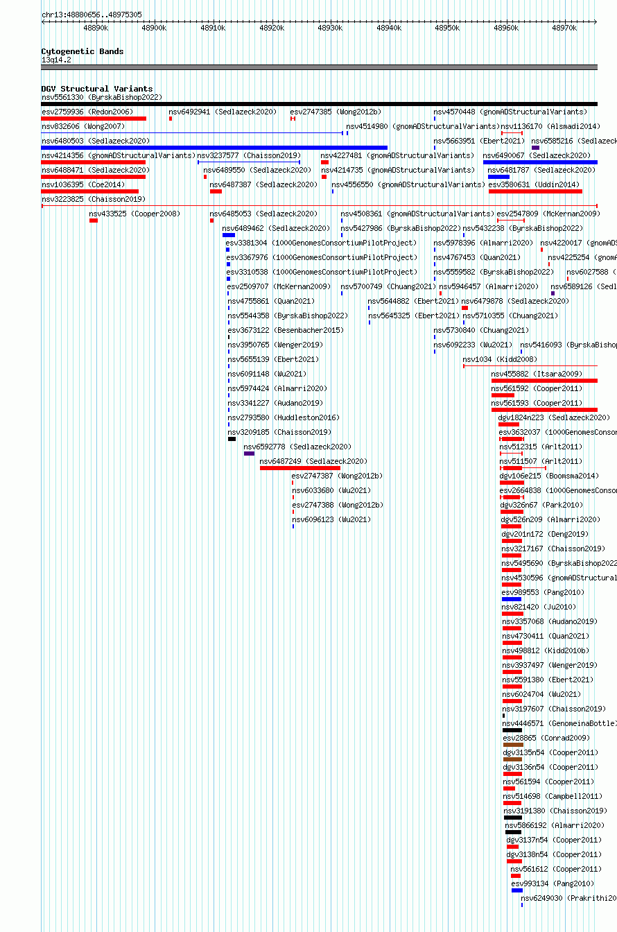Open nsv5644882 (Ebert2021) variant

pos(413,301)
